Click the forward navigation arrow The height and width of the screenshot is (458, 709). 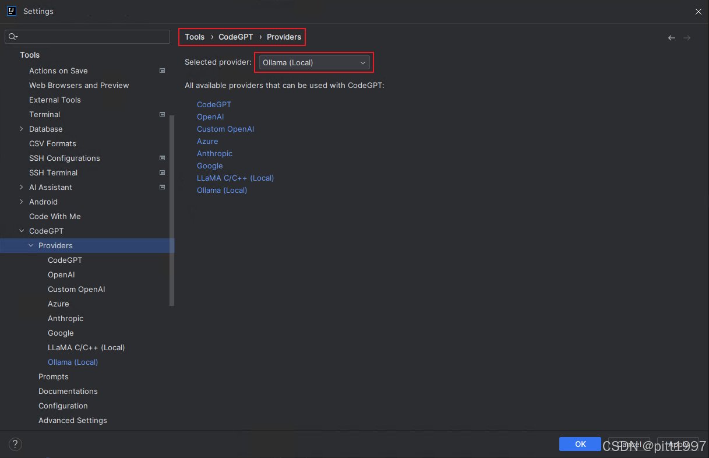687,37
